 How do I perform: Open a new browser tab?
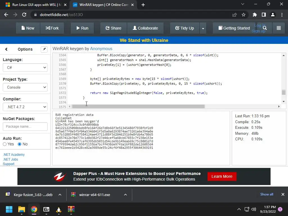tap(143, 5)
